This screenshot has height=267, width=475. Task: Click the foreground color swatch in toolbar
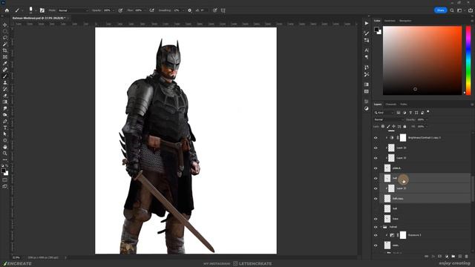[x=3, y=171]
